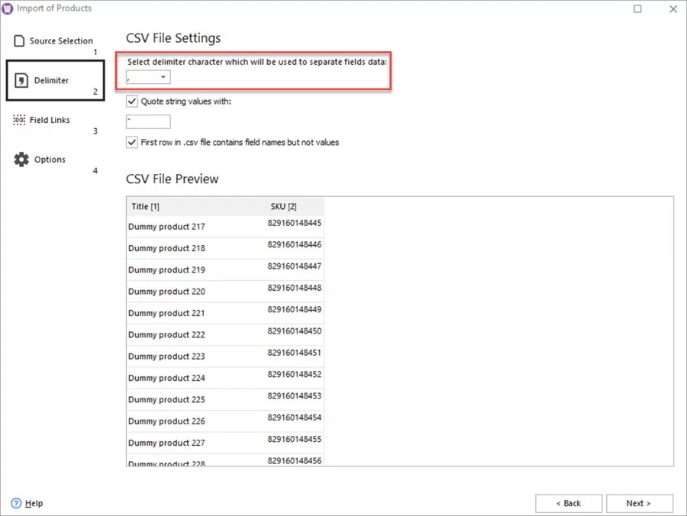Disable the Quote string values checkbox
Viewport: 687px width, 516px height.
click(x=131, y=101)
